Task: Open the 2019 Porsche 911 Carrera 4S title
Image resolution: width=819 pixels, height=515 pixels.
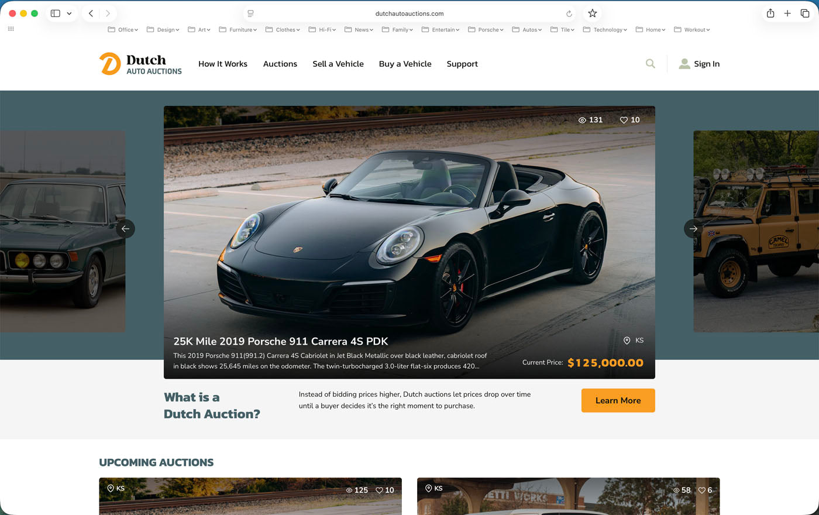Action: tap(281, 341)
